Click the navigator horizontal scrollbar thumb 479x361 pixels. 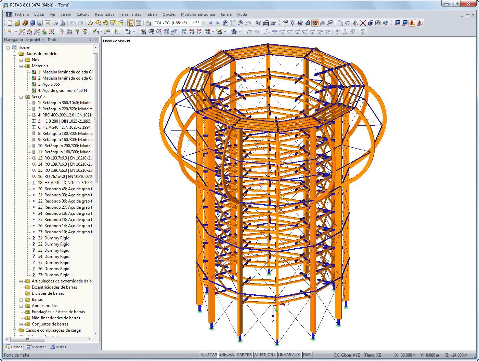(x=28, y=339)
